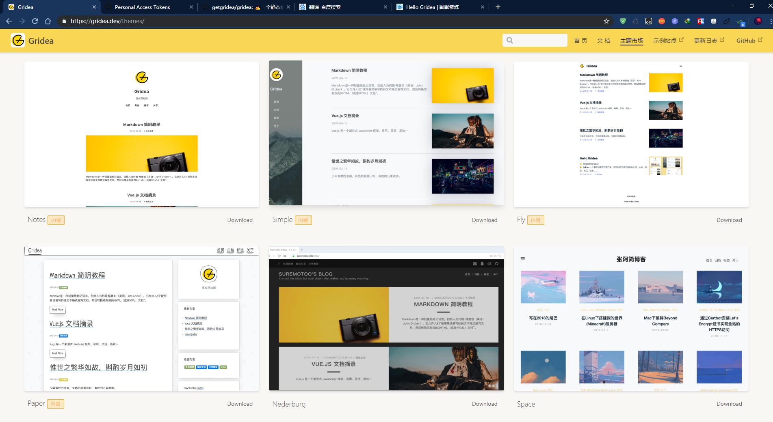Go back to the previous page
The image size is (773, 422).
click(9, 21)
